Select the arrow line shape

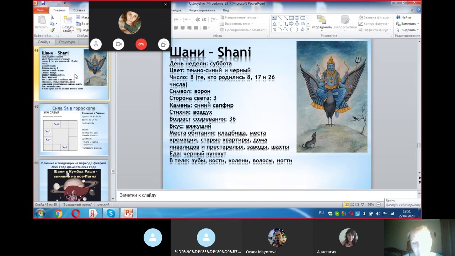[285, 18]
